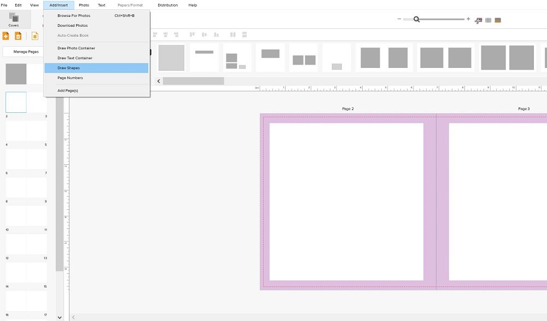Select a two-photo layout template thumbnail

pos(304,57)
